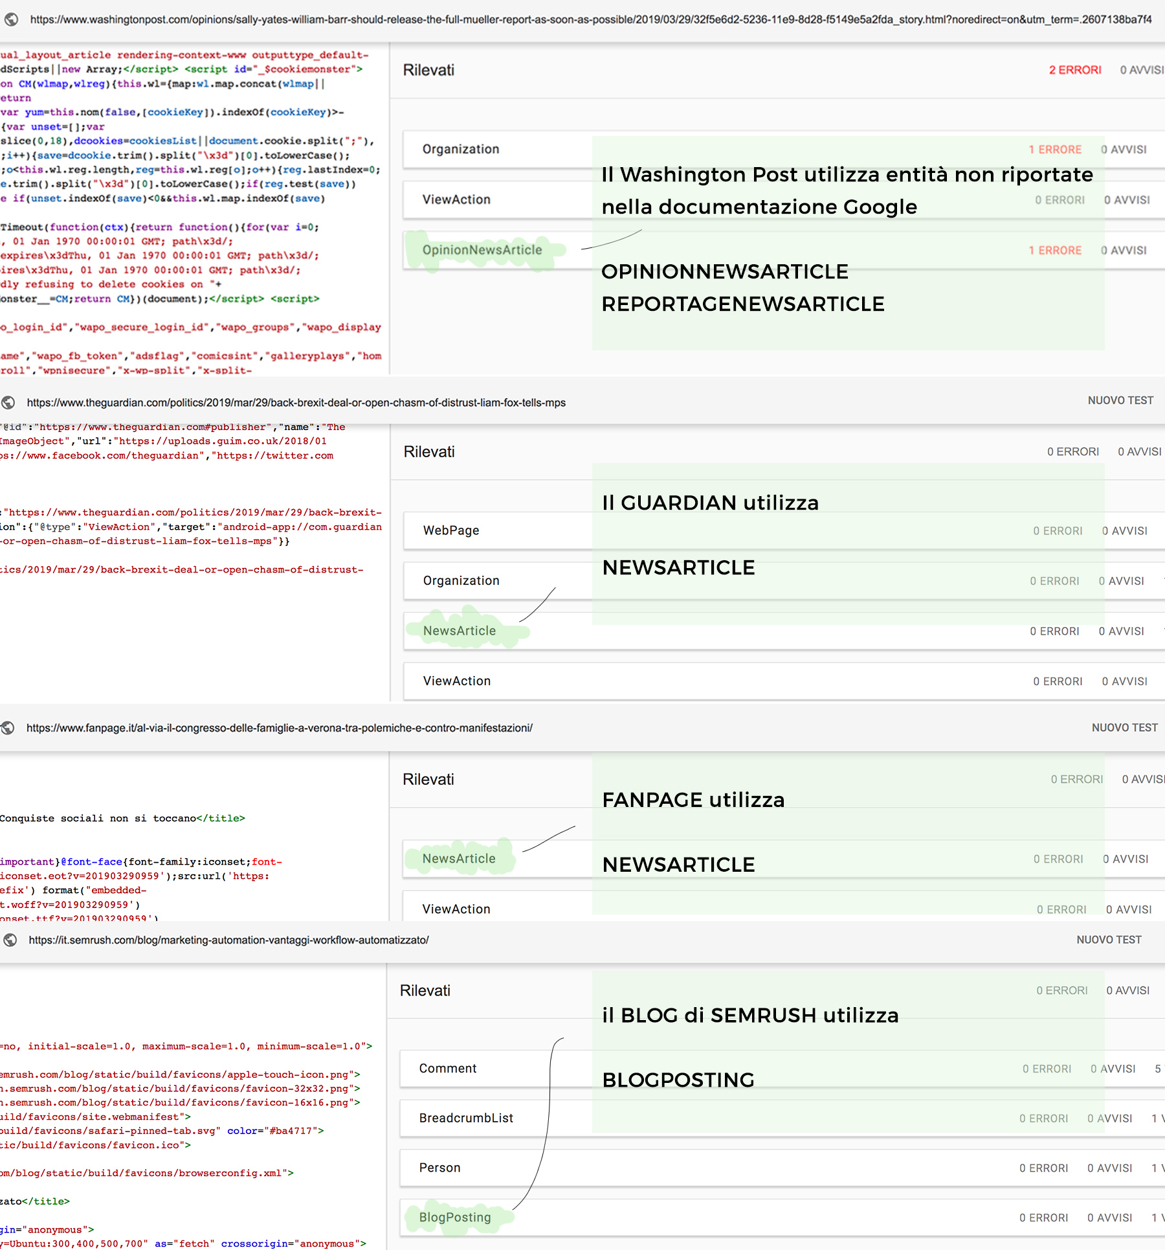
Task: Expand Organization row in Guardian results
Action: pos(784,581)
